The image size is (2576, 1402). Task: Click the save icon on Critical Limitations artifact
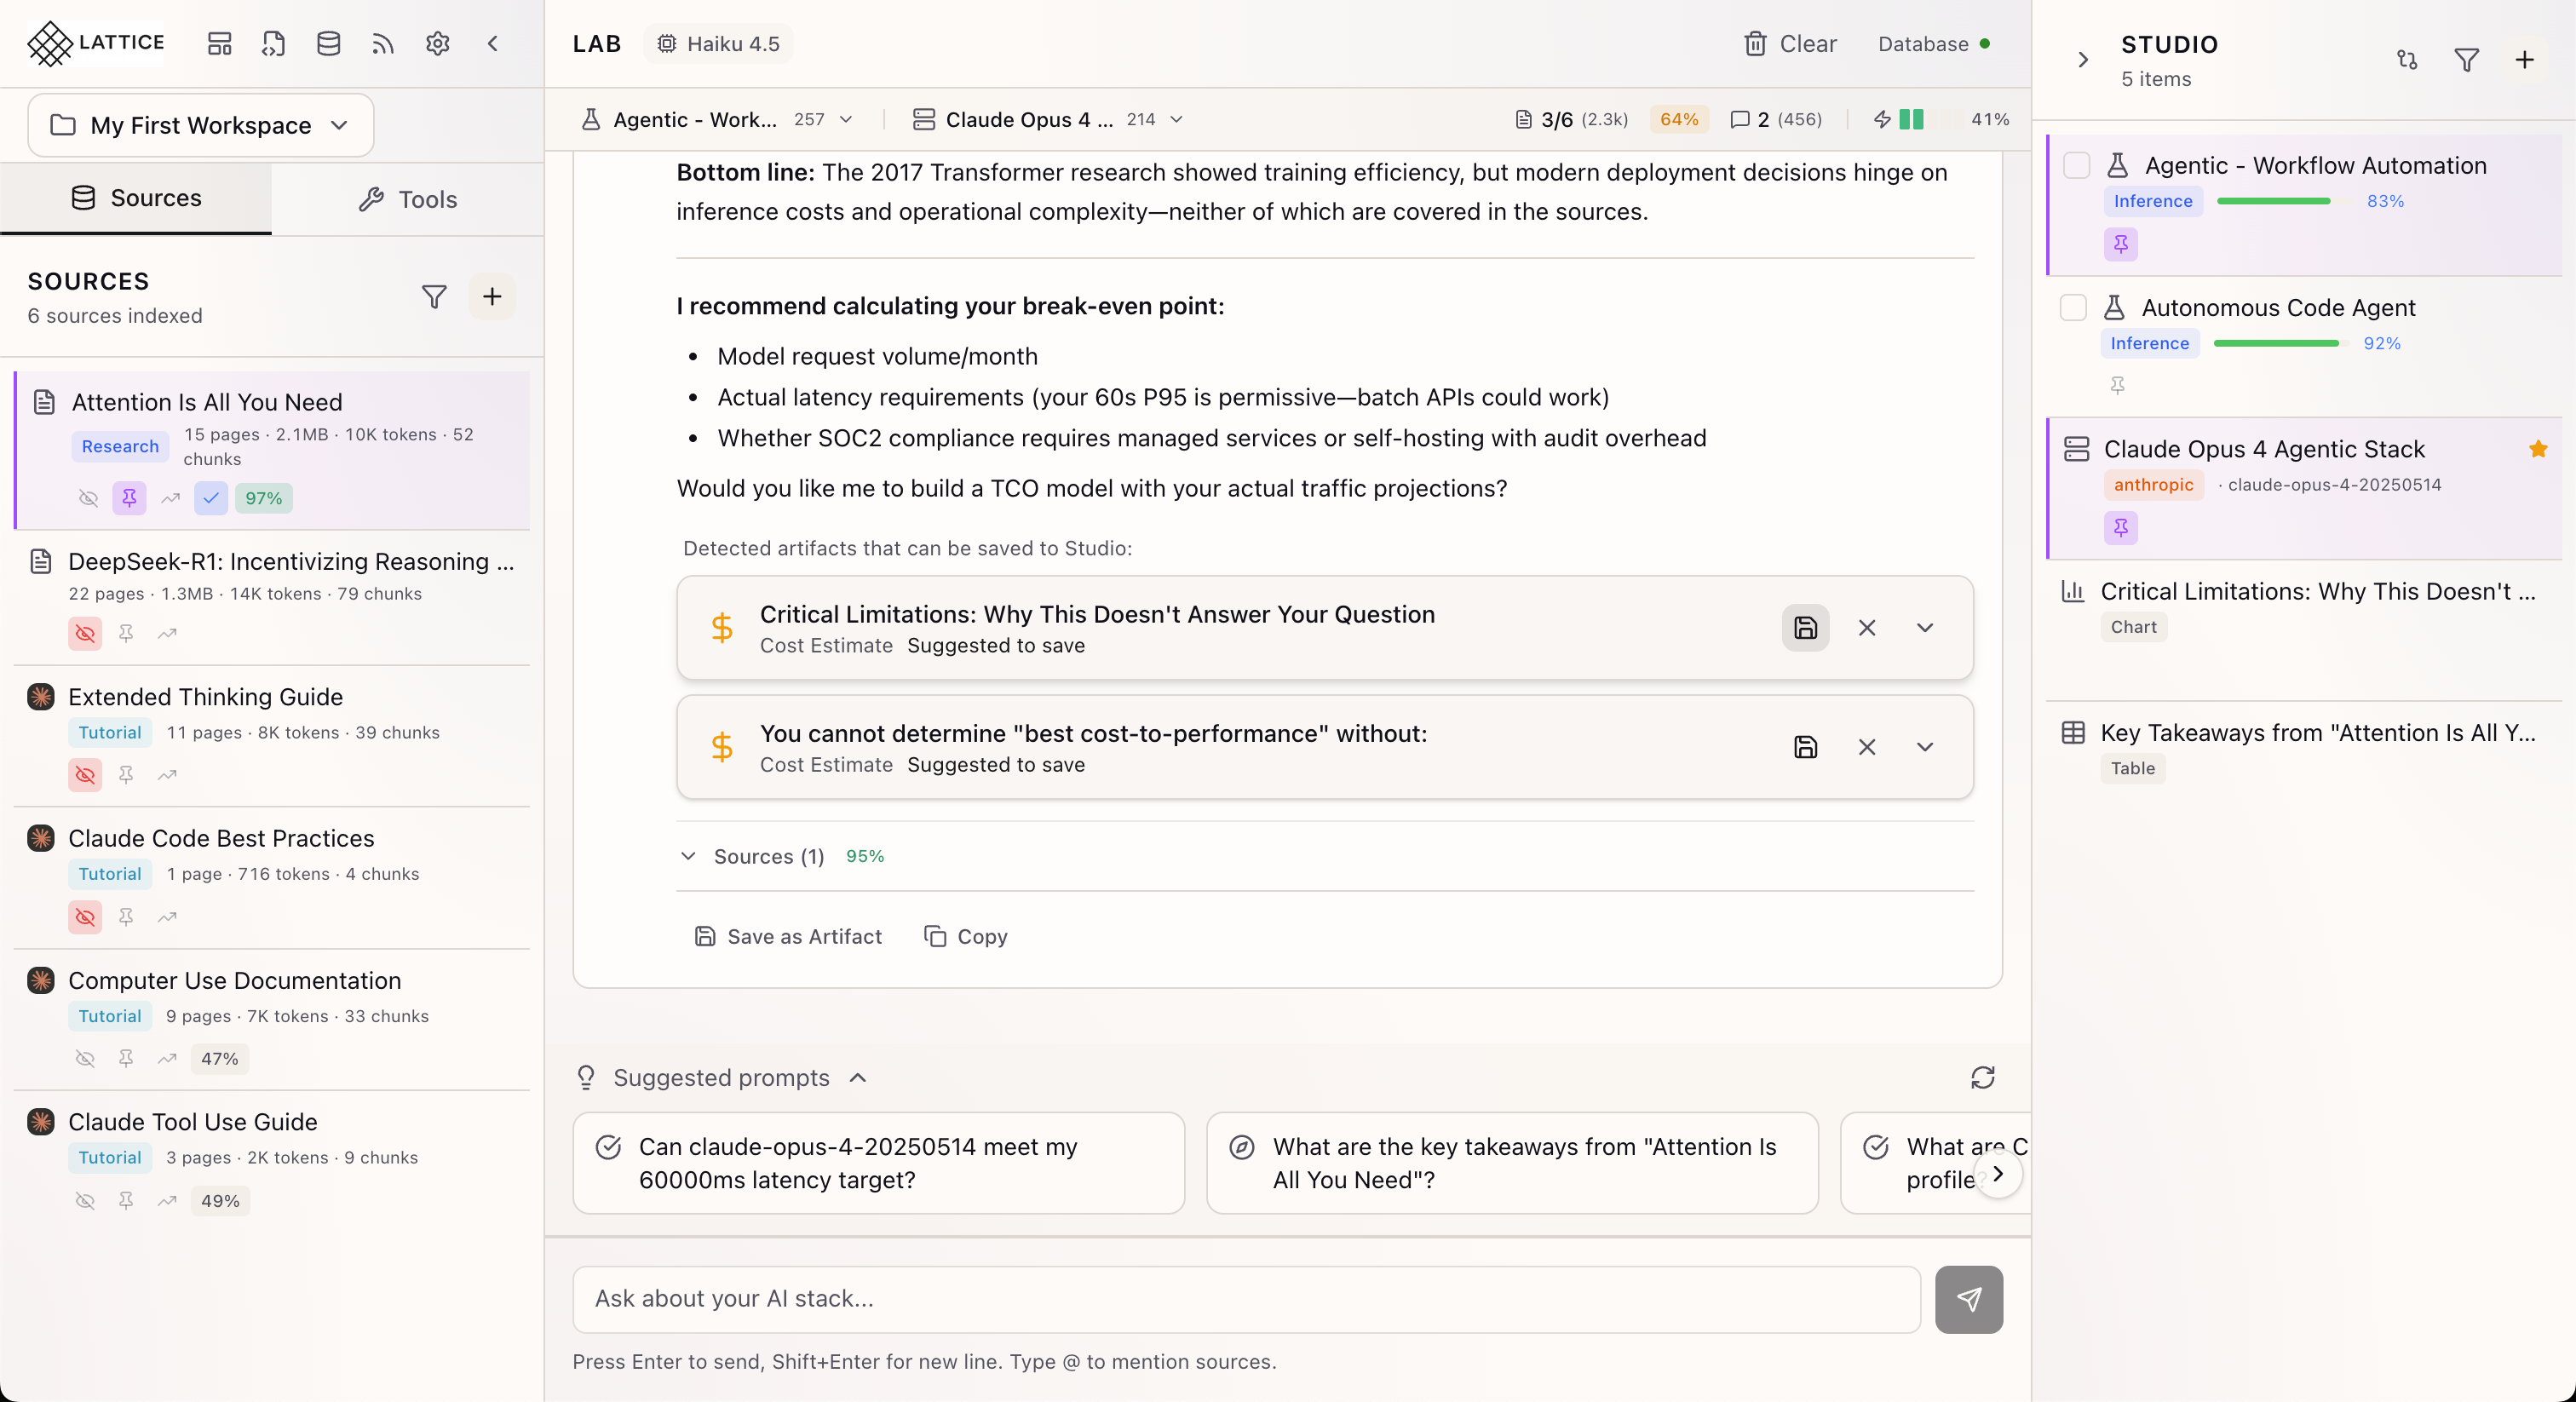pos(1805,628)
